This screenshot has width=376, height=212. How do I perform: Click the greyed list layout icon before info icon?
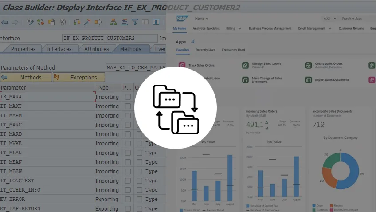(145, 22)
